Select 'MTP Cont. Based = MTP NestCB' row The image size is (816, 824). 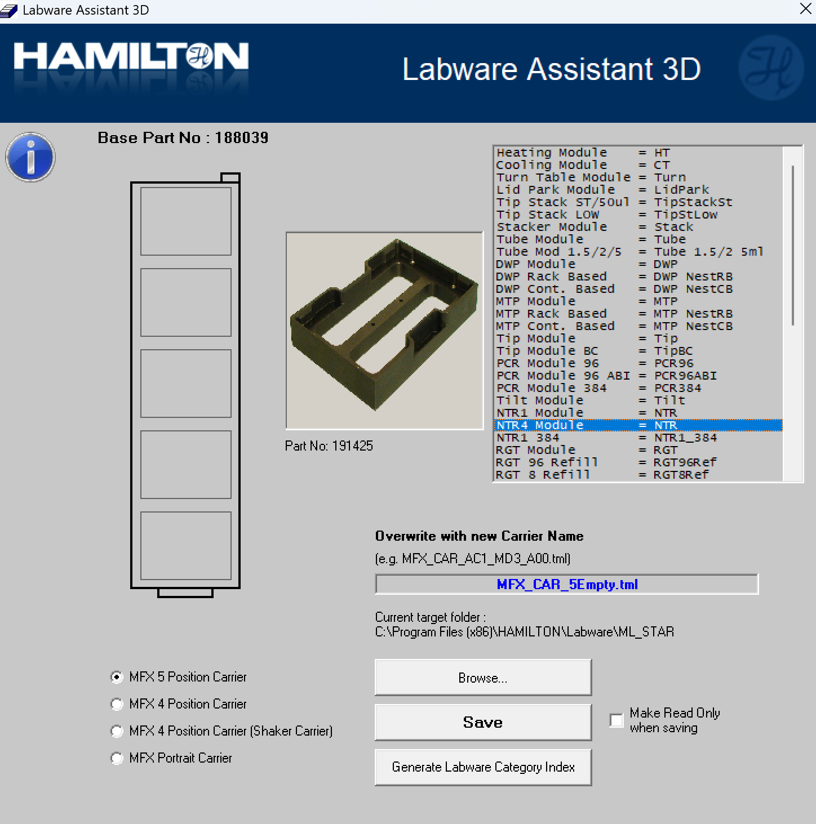click(638, 326)
